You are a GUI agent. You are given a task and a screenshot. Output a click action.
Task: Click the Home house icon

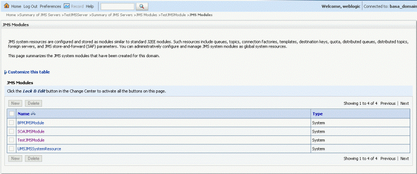coord(7,6)
